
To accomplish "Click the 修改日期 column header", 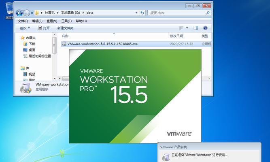I will pyautogui.click(x=176, y=36).
